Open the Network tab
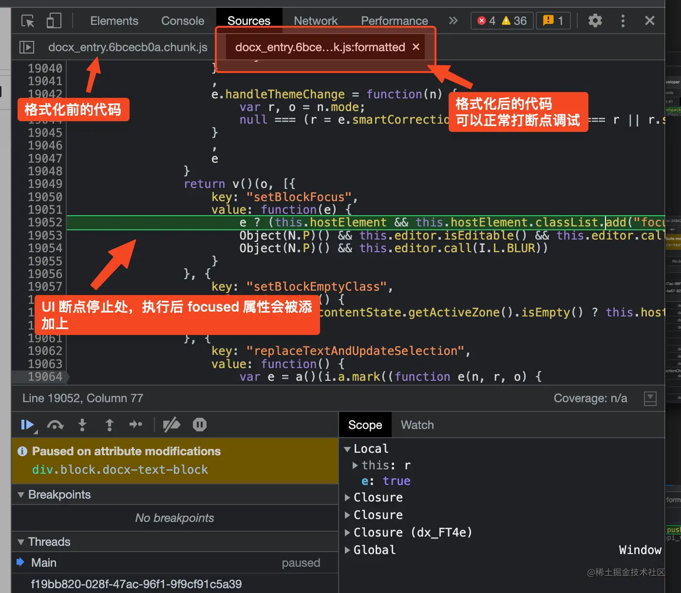 (x=316, y=21)
